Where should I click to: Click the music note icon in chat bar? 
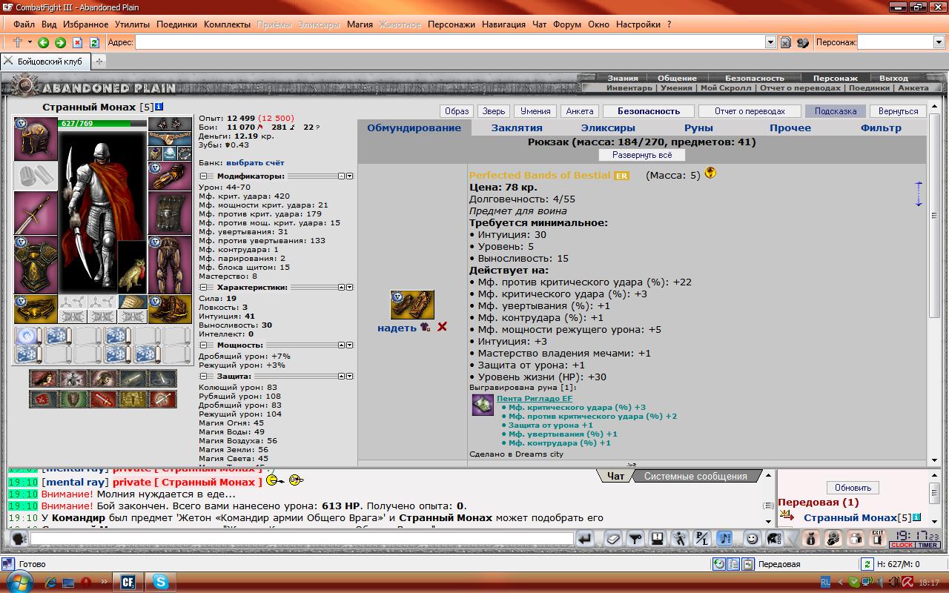coord(725,539)
